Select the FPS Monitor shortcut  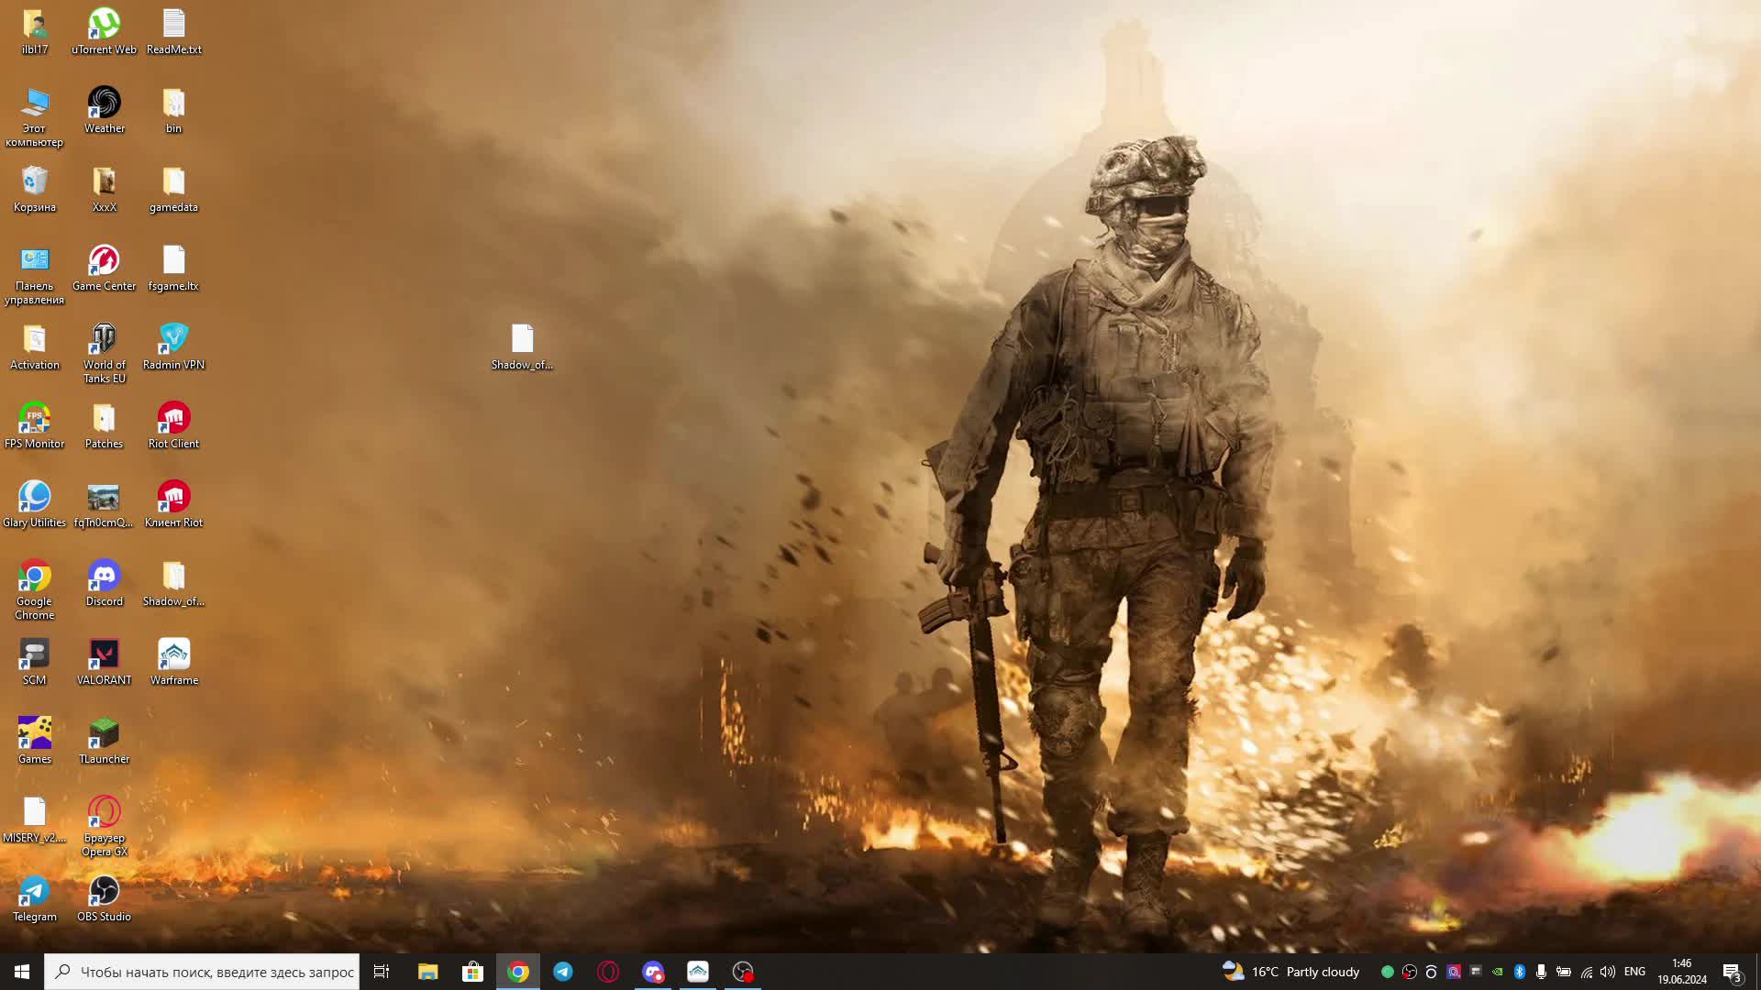[x=34, y=424]
